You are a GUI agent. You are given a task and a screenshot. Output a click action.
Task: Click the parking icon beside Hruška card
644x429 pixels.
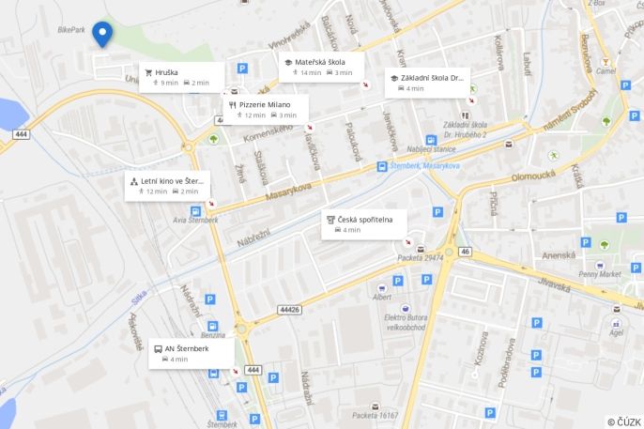243,69
